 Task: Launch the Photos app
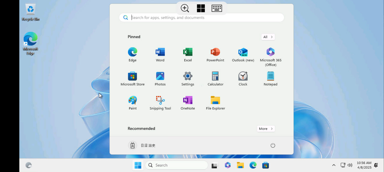(160, 79)
